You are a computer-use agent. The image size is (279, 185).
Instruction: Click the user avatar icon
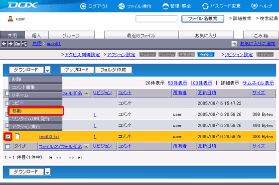tap(10, 19)
